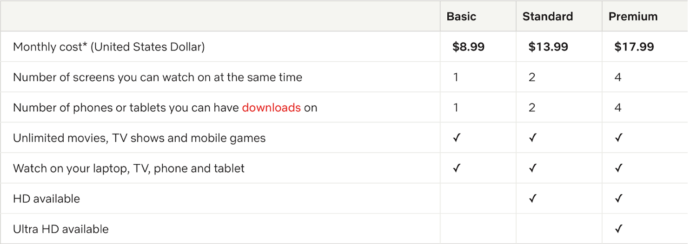Viewport: 690px width, 244px height.
Task: Click Basic's watch on laptop checkmark
Action: click(456, 168)
